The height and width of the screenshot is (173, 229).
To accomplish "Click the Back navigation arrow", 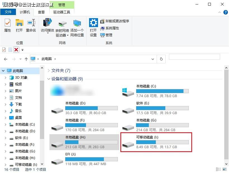I will click(6, 59).
